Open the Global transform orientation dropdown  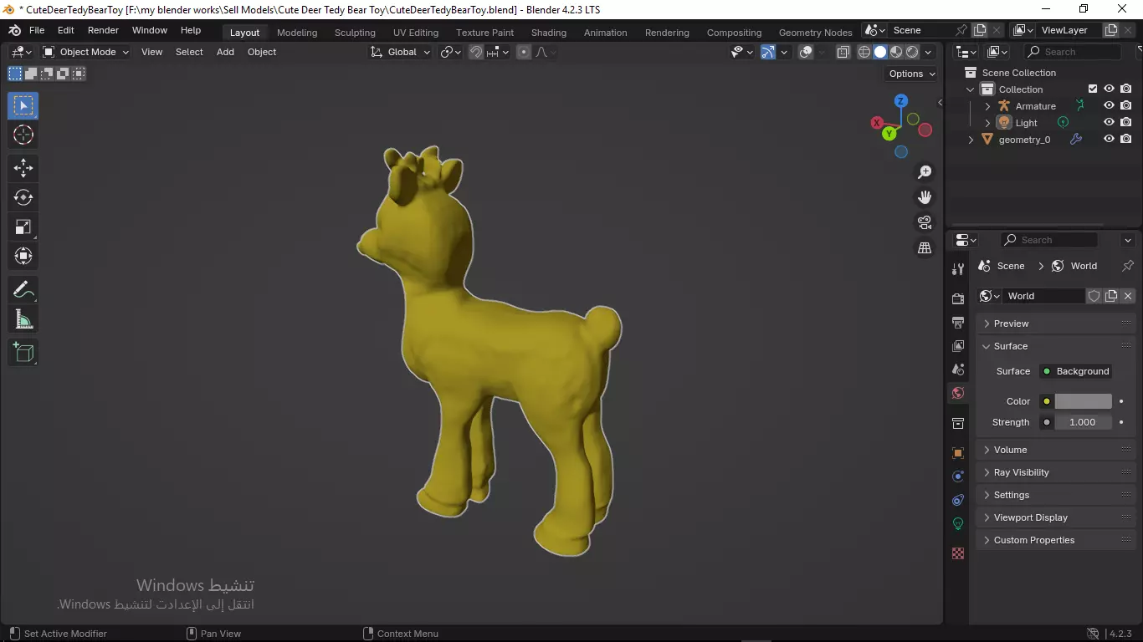pyautogui.click(x=400, y=52)
